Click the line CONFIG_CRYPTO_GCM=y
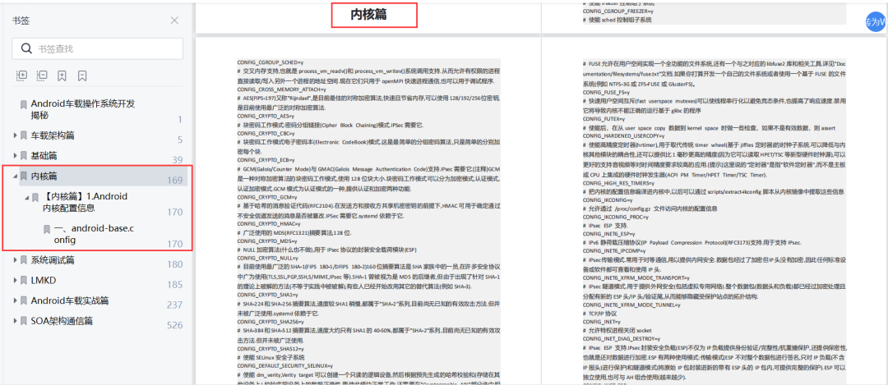Viewport: 888px width, 385px height. (x=266, y=197)
